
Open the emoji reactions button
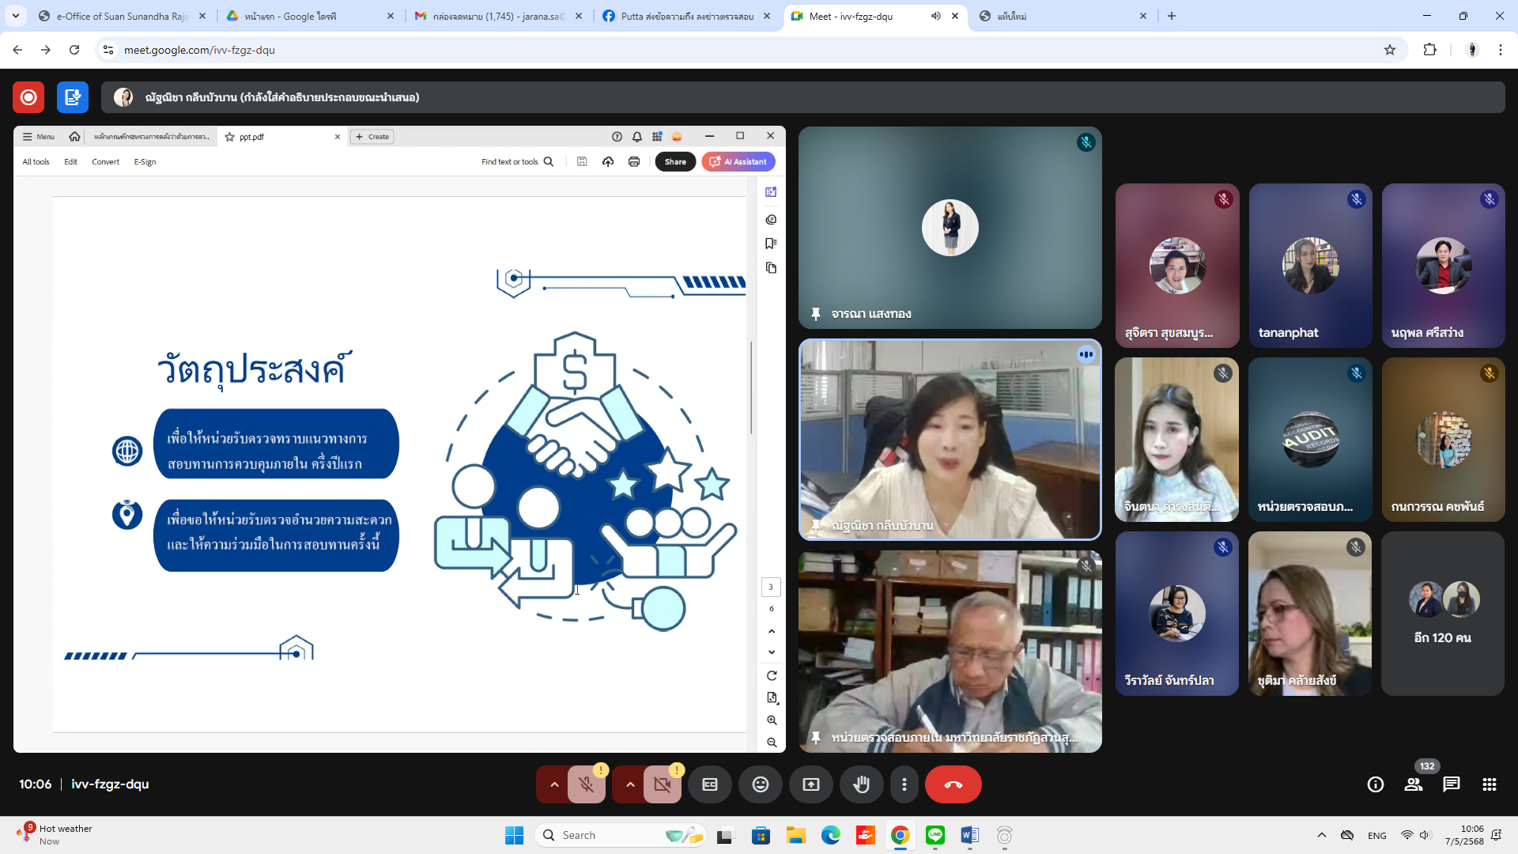tap(760, 784)
